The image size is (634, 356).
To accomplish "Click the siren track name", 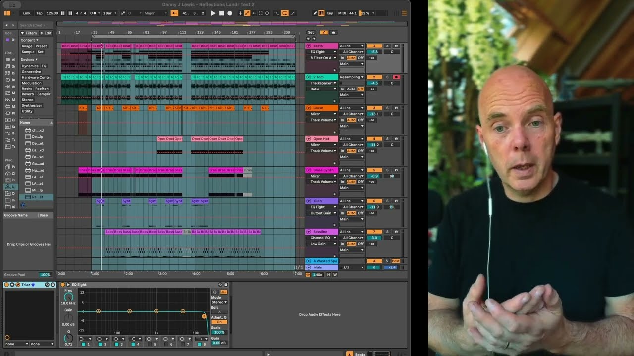I will click(x=318, y=201).
